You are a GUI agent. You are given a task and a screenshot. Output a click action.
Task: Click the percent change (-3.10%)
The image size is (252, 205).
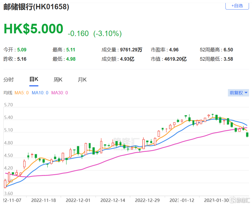108,34
